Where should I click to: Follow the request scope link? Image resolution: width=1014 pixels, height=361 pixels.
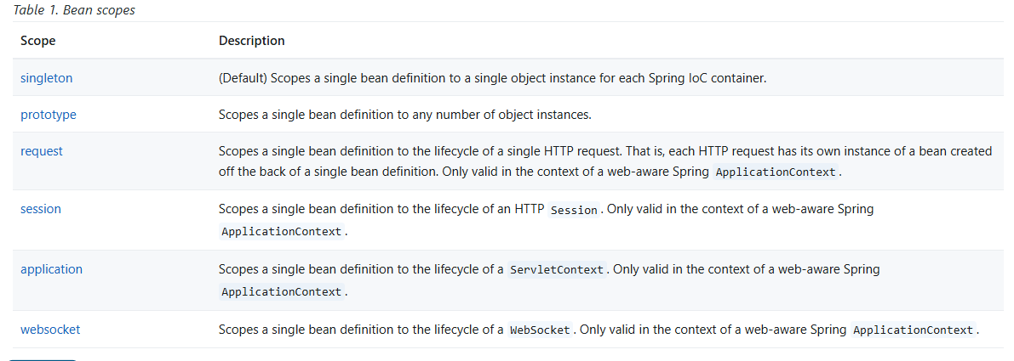[x=42, y=151]
